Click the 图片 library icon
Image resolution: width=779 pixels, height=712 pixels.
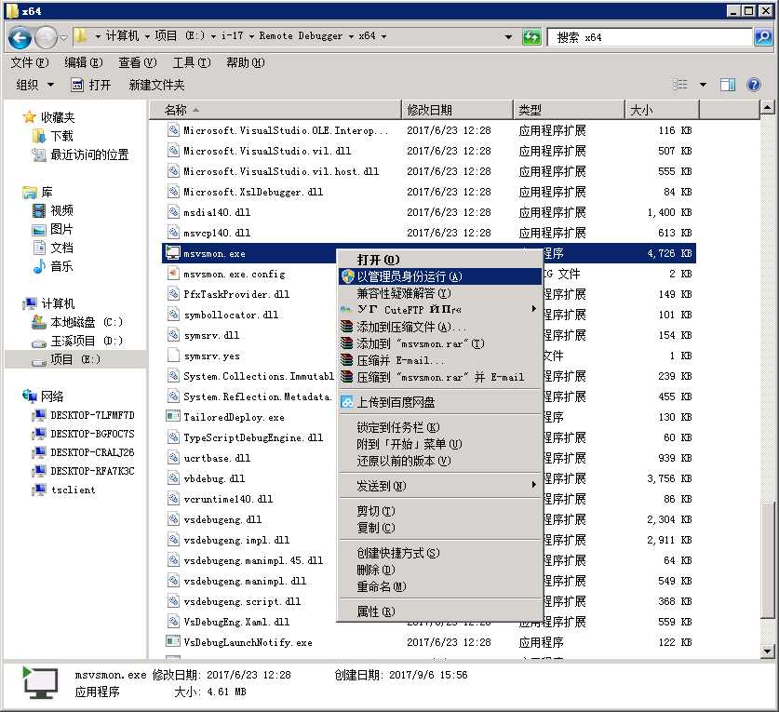(39, 230)
